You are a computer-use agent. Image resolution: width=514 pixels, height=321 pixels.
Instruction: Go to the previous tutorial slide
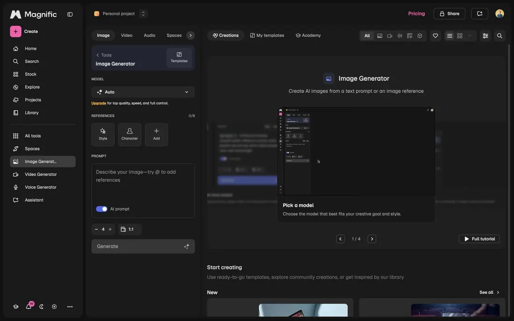340,239
